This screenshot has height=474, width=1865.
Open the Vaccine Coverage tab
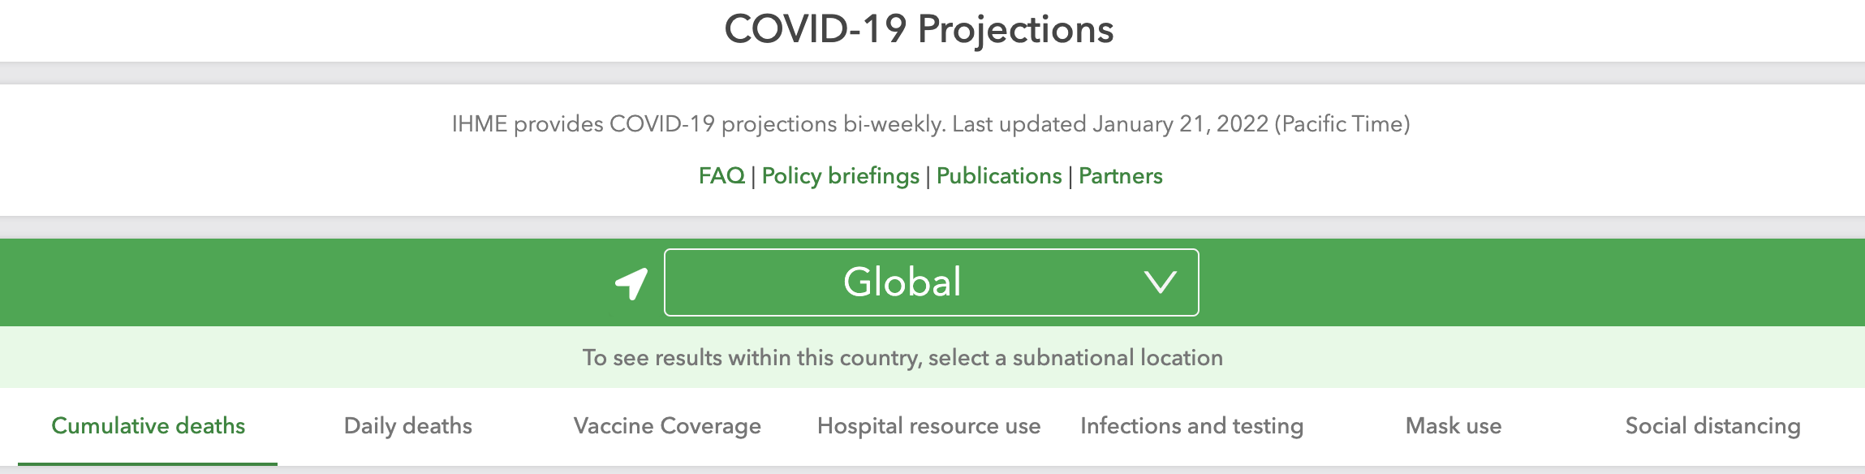(x=667, y=426)
